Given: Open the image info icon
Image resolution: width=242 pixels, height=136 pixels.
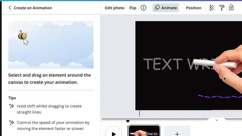Looking at the screenshot, I should coord(143,8).
